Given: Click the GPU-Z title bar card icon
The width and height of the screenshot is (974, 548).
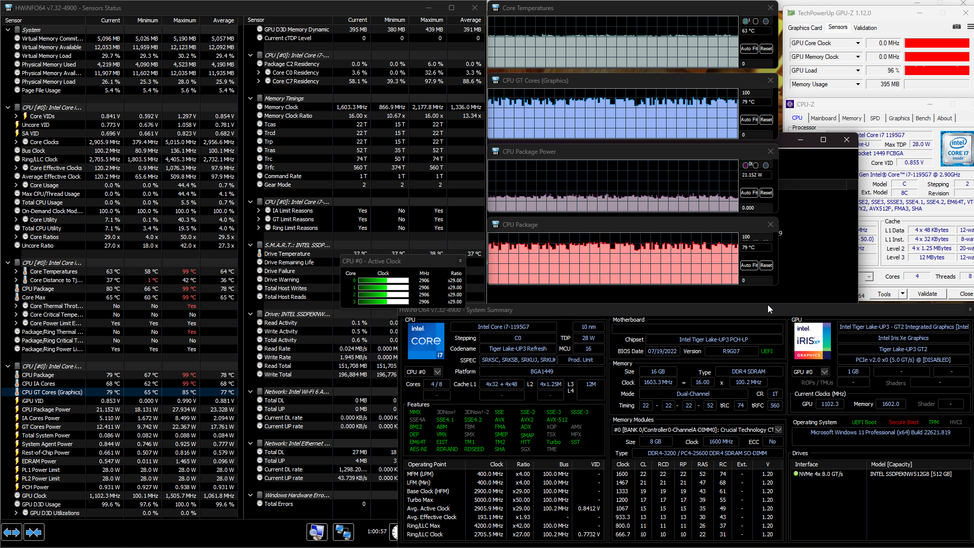Looking at the screenshot, I should [791, 13].
